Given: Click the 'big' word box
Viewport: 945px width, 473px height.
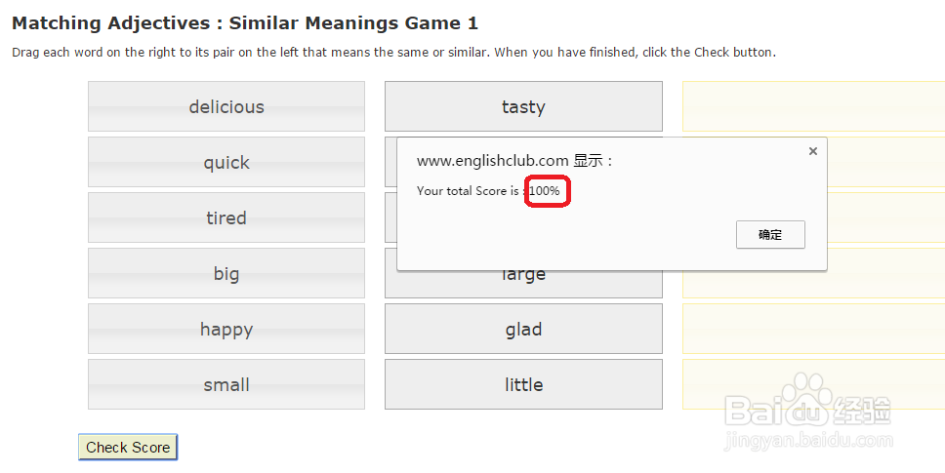Looking at the screenshot, I should pyautogui.click(x=226, y=273).
